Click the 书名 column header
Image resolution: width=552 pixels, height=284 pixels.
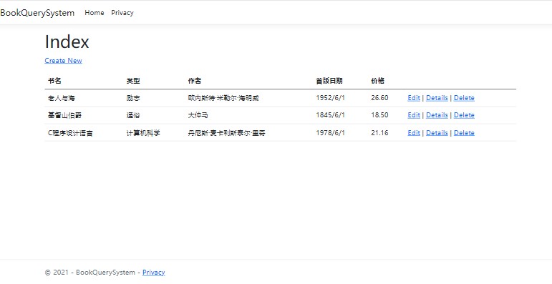54,81
